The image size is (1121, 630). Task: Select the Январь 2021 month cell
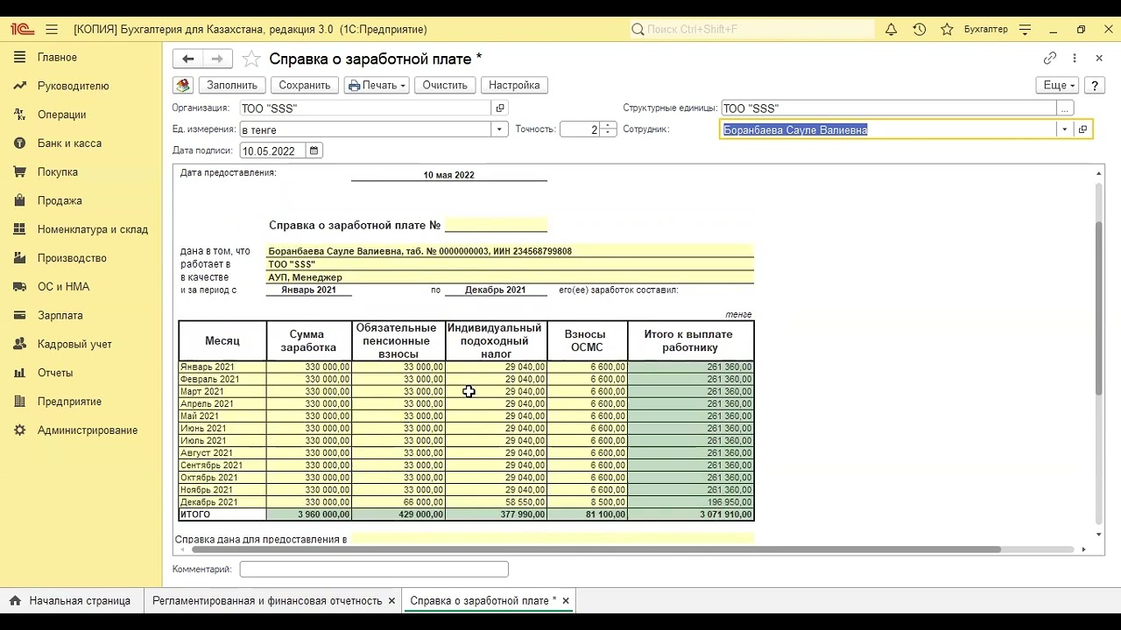pyautogui.click(x=222, y=367)
